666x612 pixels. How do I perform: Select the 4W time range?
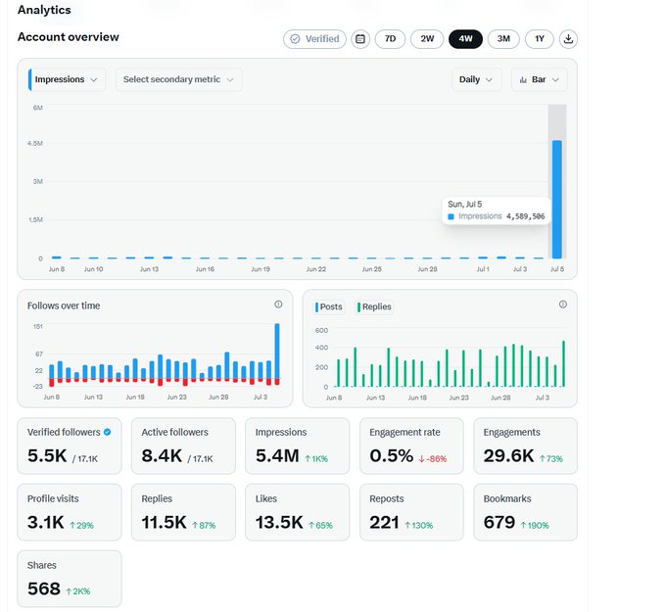point(465,39)
